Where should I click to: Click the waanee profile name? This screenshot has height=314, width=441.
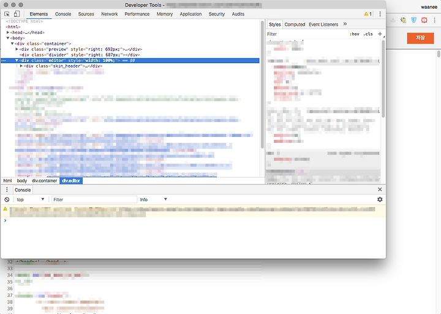[429, 7]
